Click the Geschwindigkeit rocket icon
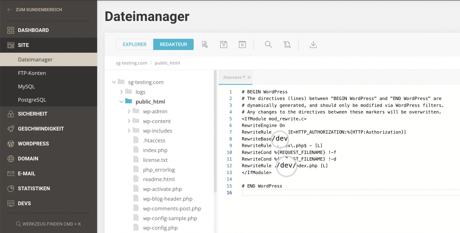460x233 pixels. click(x=11, y=129)
